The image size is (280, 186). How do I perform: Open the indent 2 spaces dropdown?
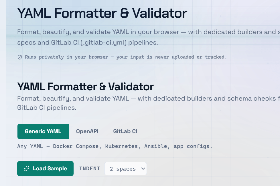pos(125,169)
